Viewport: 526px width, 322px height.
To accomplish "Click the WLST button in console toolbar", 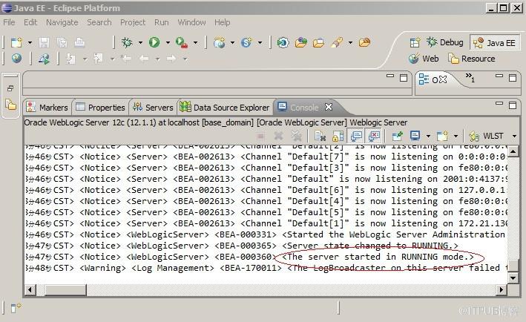I will 487,136.
